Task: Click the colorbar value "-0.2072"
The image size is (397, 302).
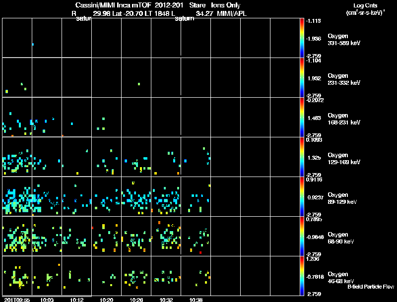Action: (x=315, y=100)
